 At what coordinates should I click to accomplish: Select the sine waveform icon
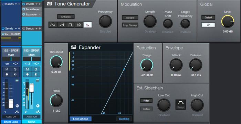coord(53,25)
